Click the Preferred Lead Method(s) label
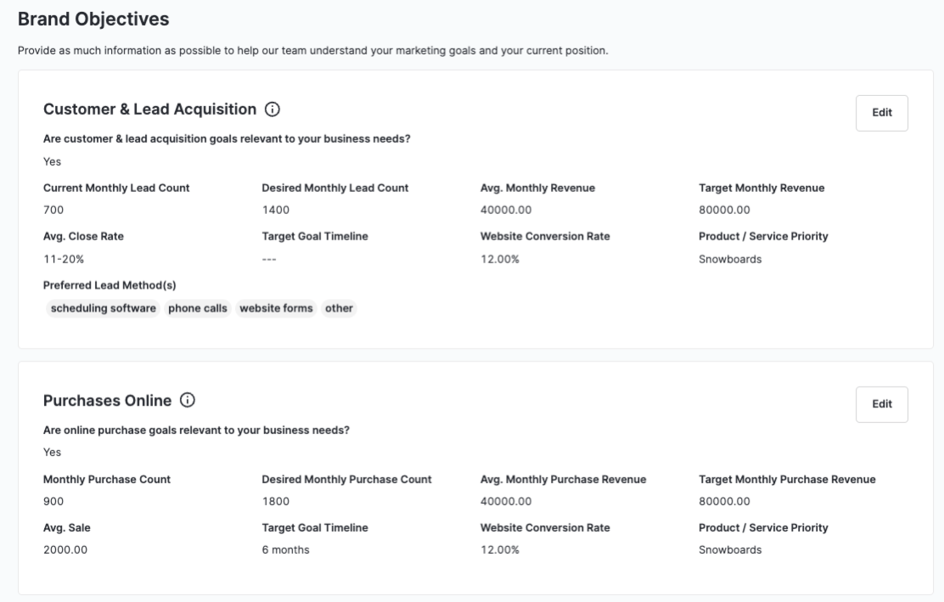The height and width of the screenshot is (602, 944). point(110,285)
